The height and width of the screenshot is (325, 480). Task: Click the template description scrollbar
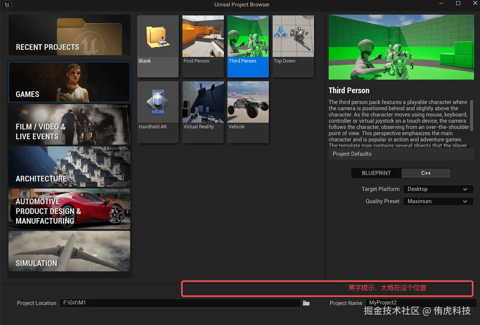(472, 115)
